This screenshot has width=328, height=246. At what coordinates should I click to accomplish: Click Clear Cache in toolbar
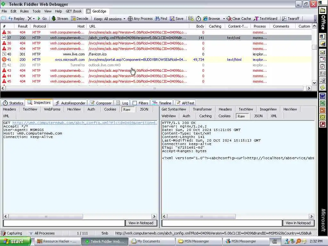point(239,19)
